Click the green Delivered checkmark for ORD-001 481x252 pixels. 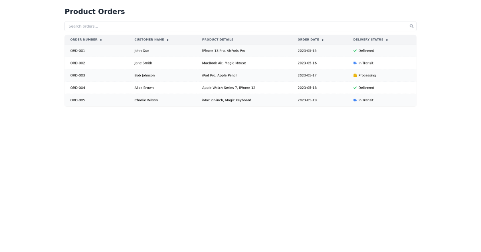point(355,50)
